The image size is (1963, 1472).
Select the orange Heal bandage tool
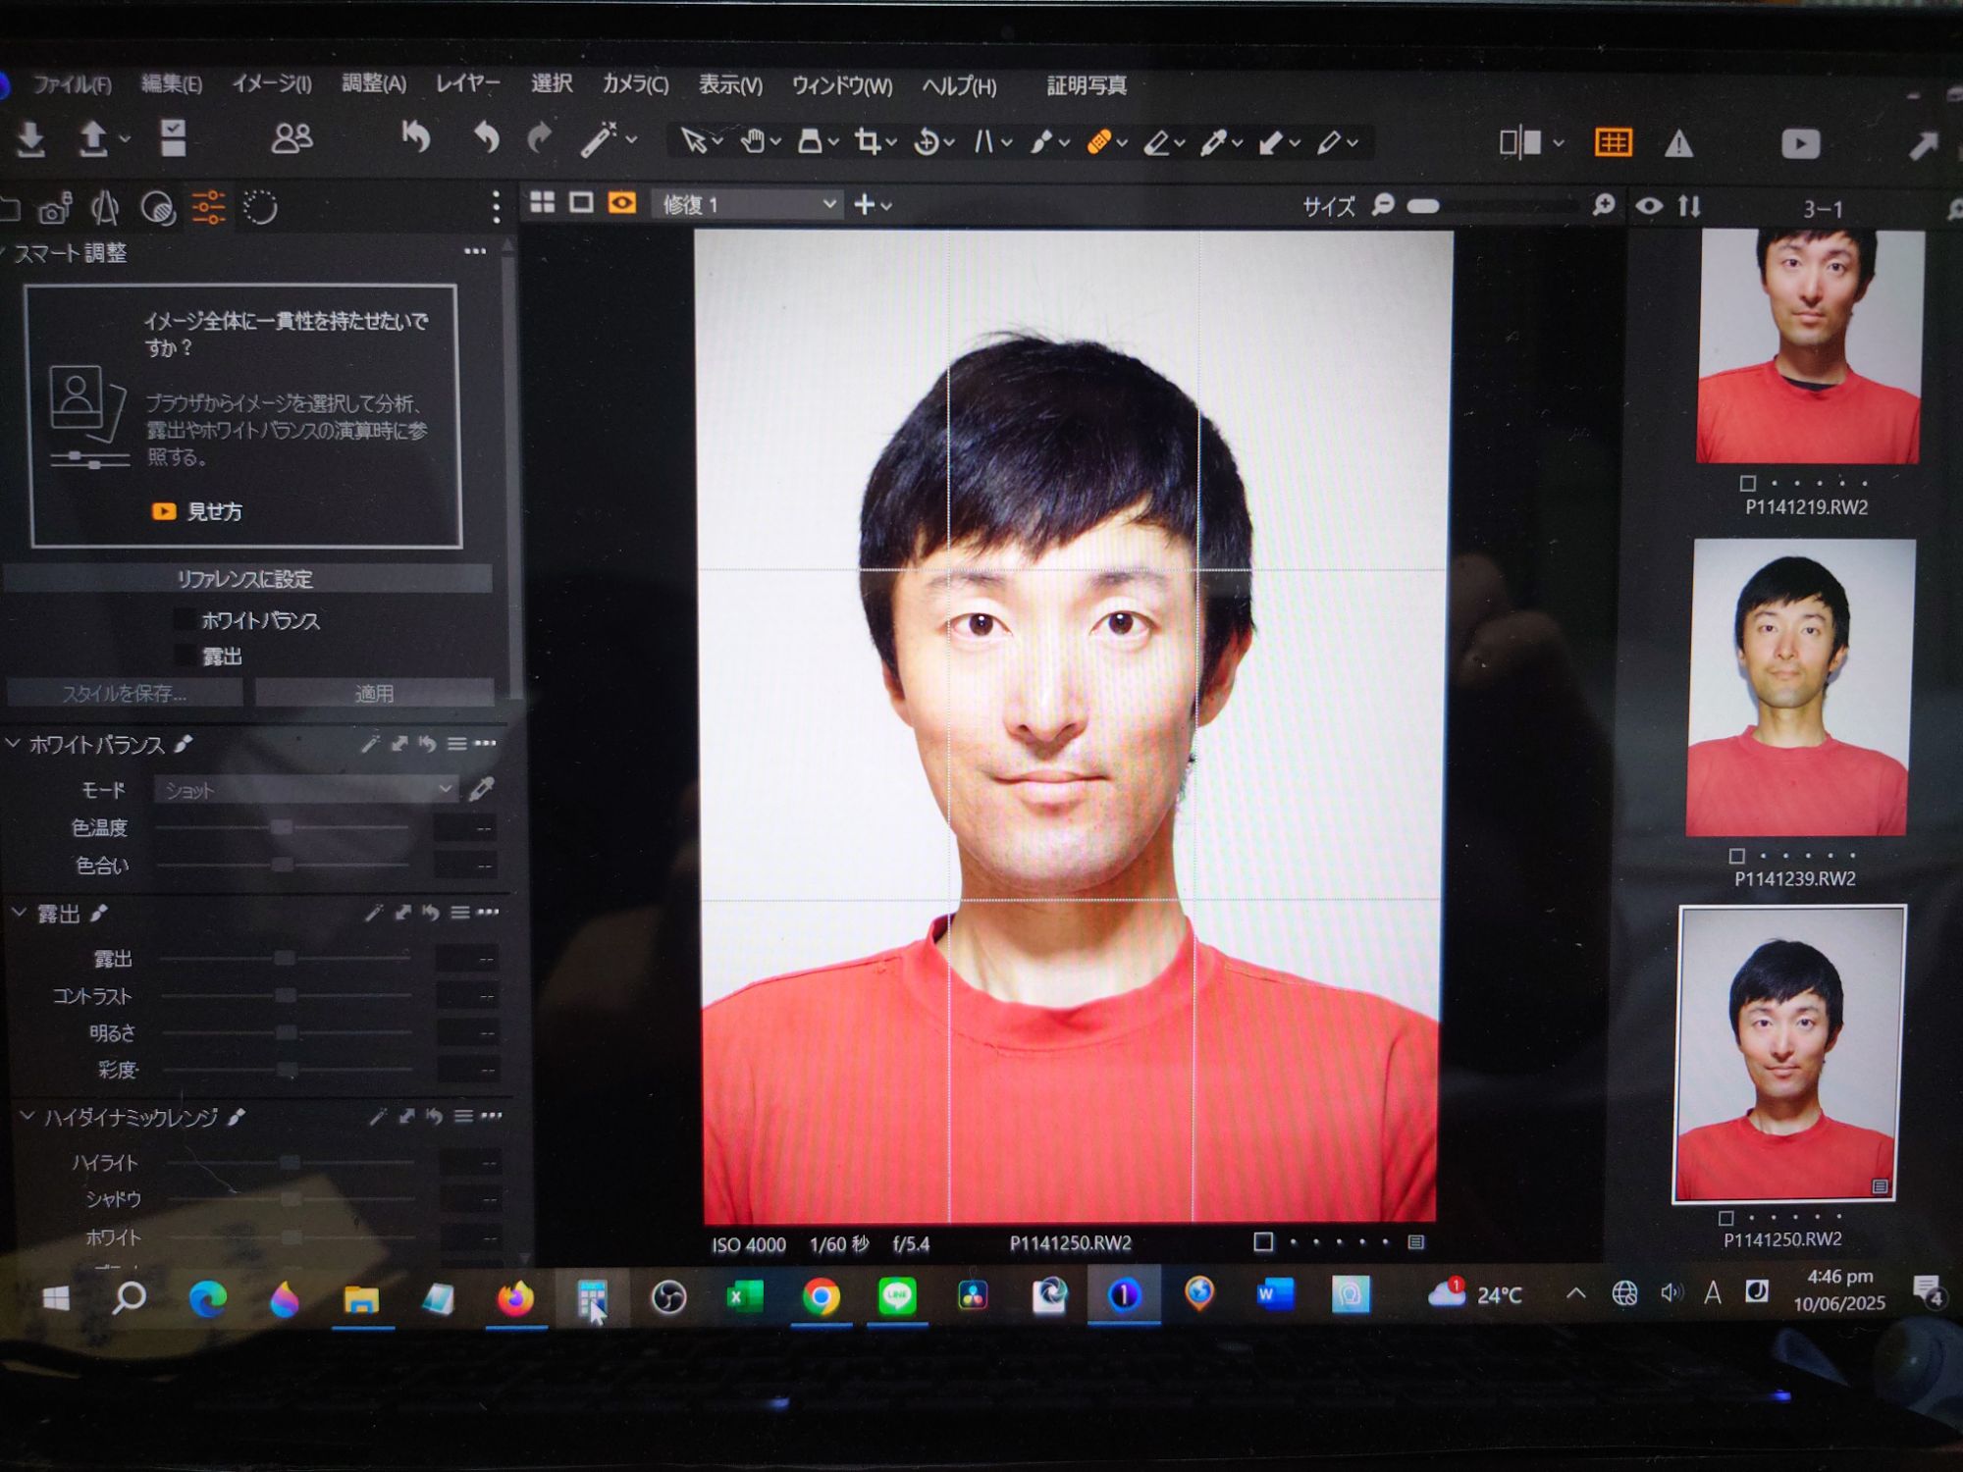(1099, 142)
